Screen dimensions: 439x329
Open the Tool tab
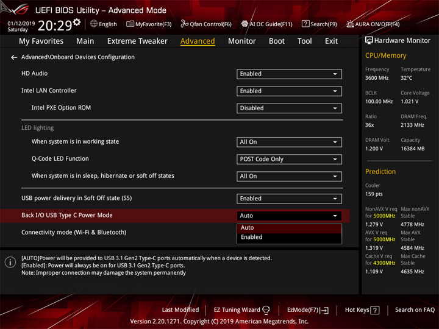click(x=304, y=41)
